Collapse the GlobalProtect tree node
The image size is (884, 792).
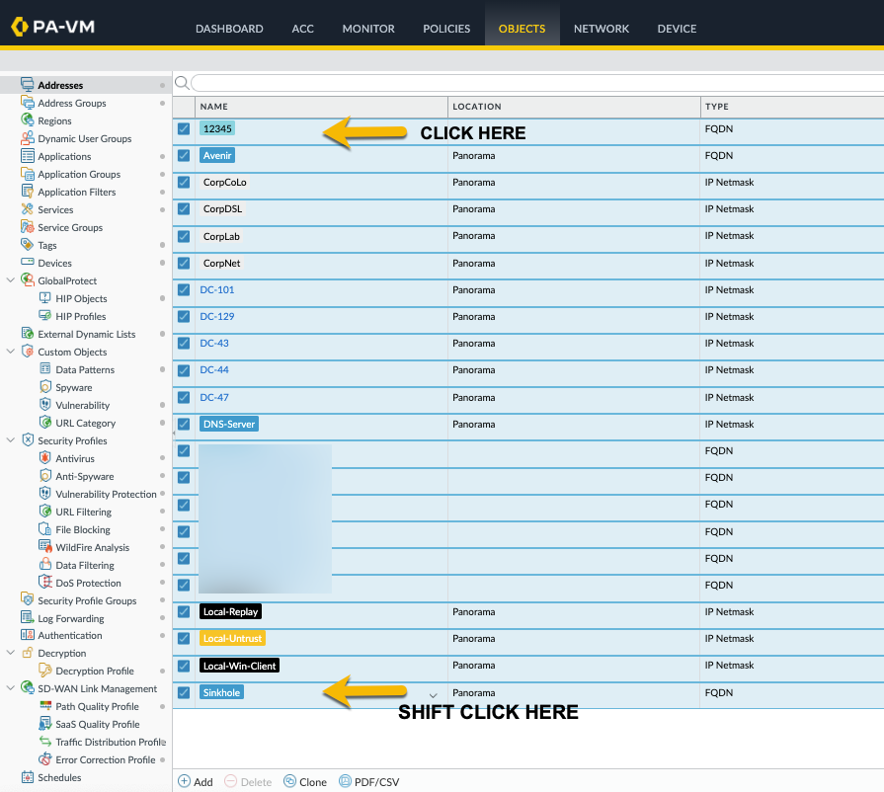[10, 280]
